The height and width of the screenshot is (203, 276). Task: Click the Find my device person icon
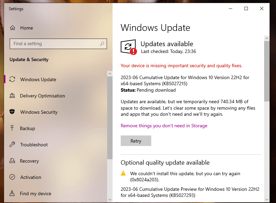pyautogui.click(x=12, y=193)
